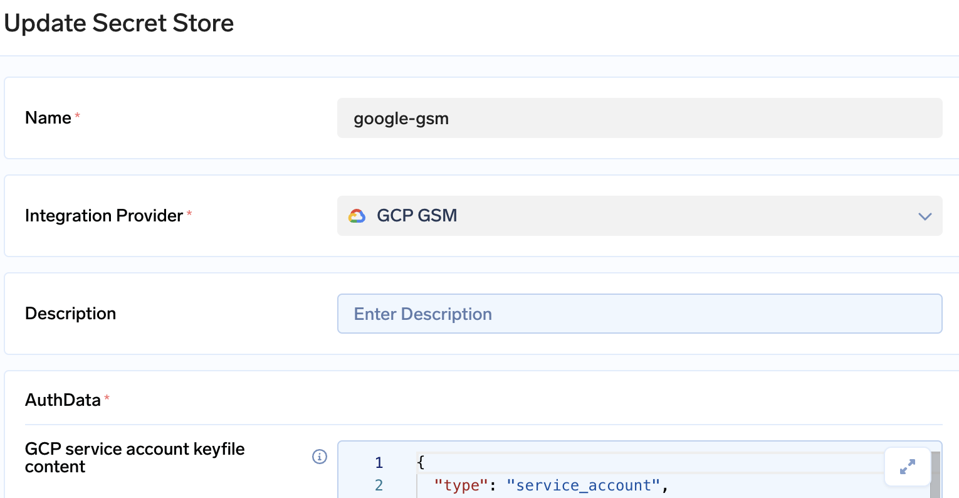This screenshot has height=498, width=959.
Task: Expand the keyfile code editor to fullscreen
Action: point(907,467)
